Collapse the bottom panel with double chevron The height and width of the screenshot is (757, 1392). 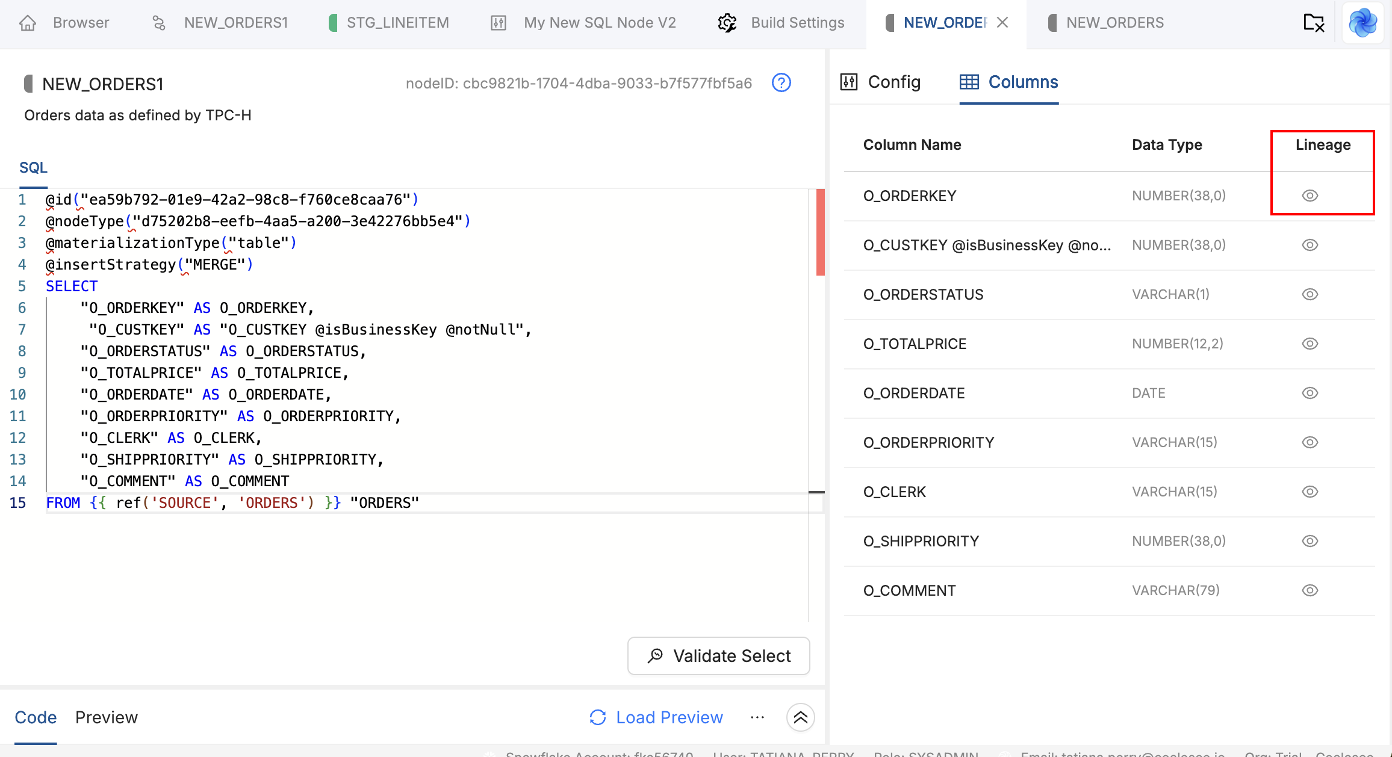click(800, 717)
